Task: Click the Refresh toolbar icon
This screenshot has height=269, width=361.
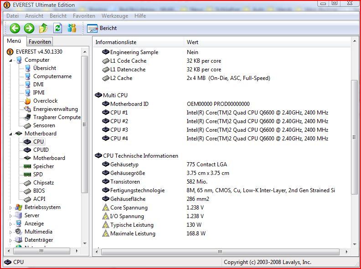Action: pos(57,28)
